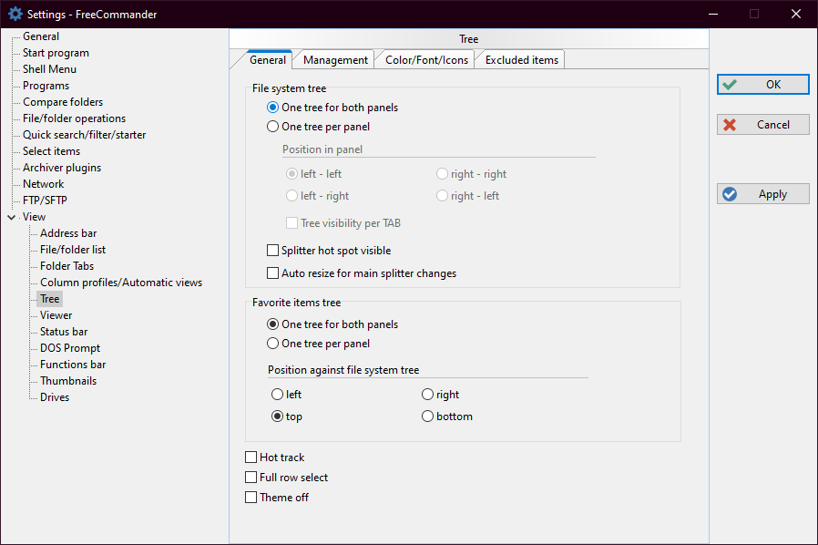Go to the Excluded items tab
The width and height of the screenshot is (818, 545).
tap(521, 60)
